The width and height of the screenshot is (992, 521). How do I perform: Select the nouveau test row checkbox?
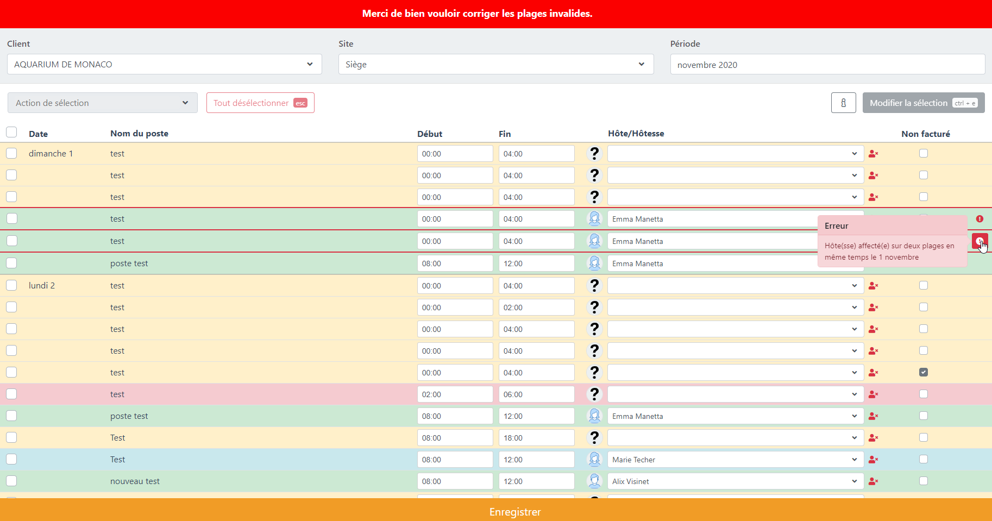click(11, 481)
